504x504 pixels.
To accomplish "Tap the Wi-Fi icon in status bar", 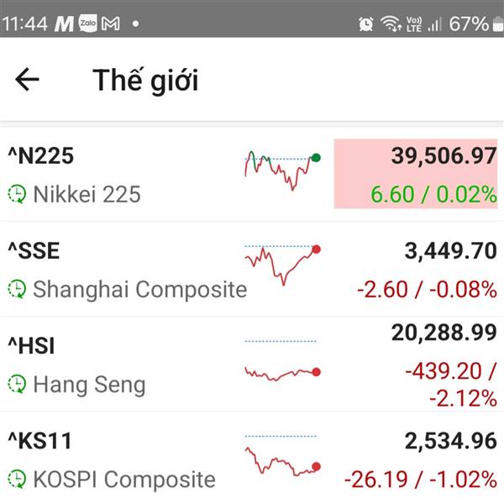I will coord(391,24).
